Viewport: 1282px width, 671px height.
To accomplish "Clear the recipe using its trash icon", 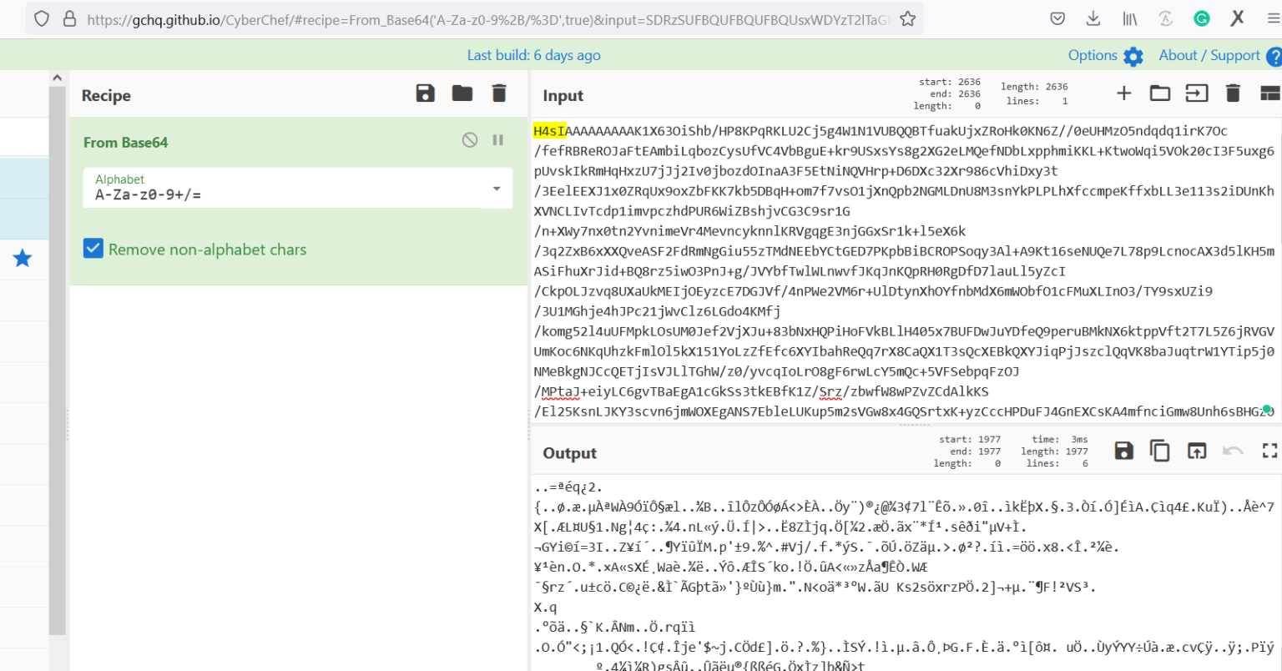I will (498, 93).
